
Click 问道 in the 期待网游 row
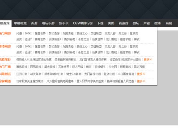pyautogui.click(x=19, y=46)
